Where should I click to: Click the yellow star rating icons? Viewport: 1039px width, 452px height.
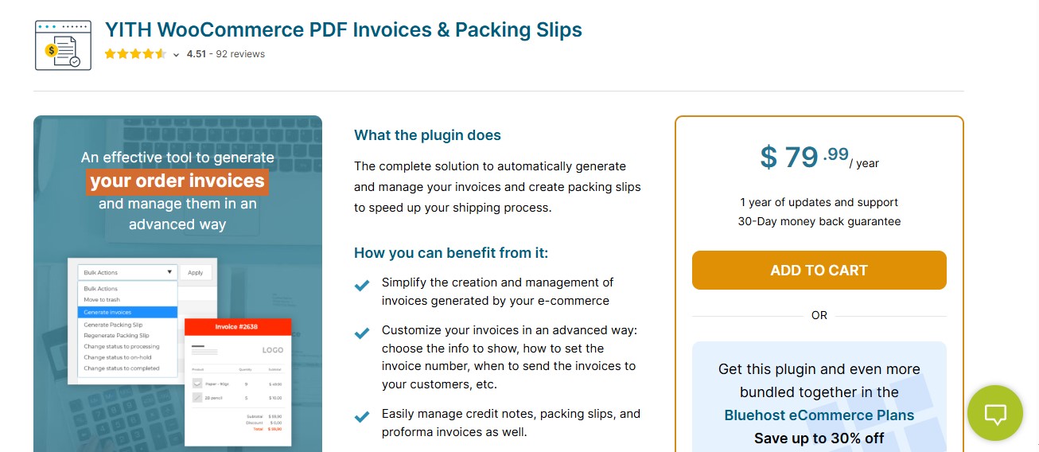click(135, 54)
